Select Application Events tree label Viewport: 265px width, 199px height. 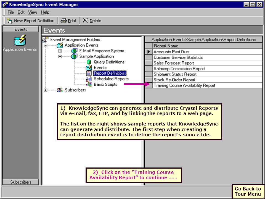[81, 45]
